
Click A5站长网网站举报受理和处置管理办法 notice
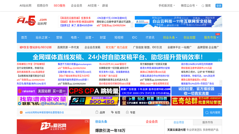44,113
